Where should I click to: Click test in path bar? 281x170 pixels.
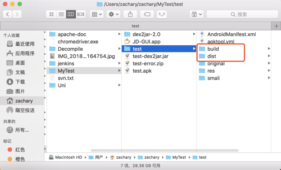point(200,157)
